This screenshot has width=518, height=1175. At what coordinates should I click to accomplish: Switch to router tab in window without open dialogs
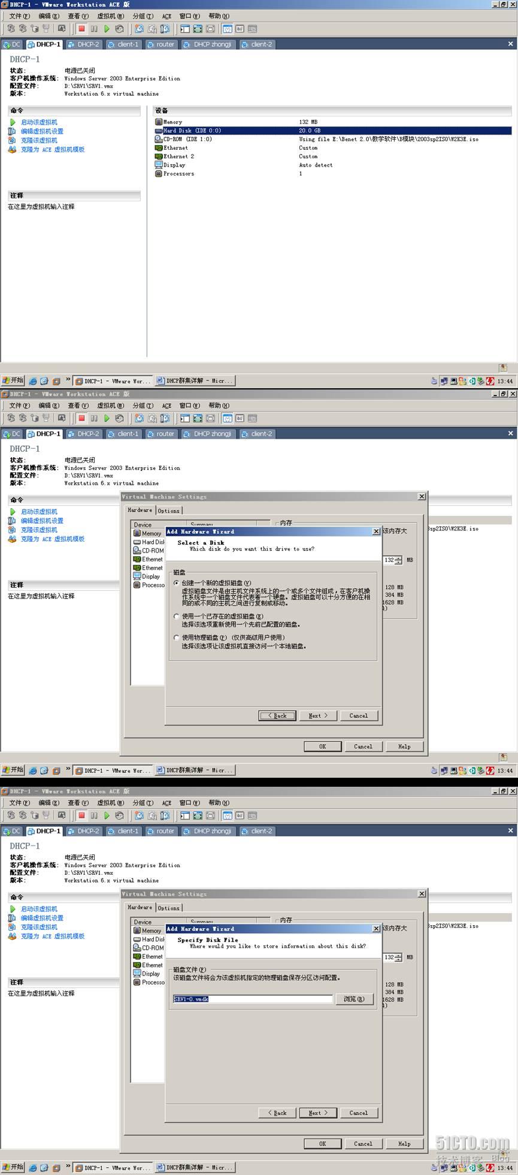pos(160,44)
